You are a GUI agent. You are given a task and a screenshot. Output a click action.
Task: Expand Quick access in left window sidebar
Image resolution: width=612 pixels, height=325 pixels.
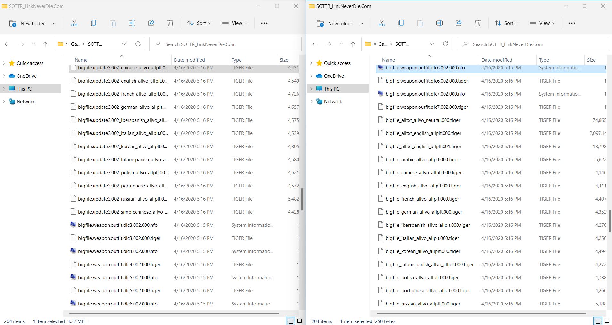[x=4, y=63]
